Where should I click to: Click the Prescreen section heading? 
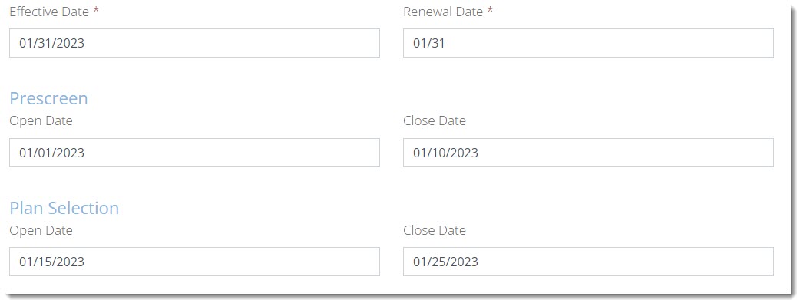tap(48, 98)
